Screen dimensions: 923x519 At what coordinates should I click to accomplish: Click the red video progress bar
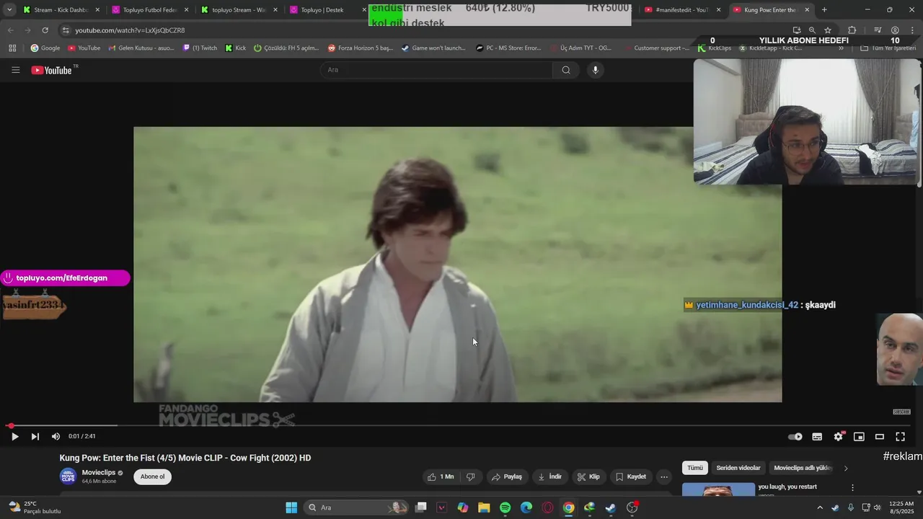[x=457, y=426]
